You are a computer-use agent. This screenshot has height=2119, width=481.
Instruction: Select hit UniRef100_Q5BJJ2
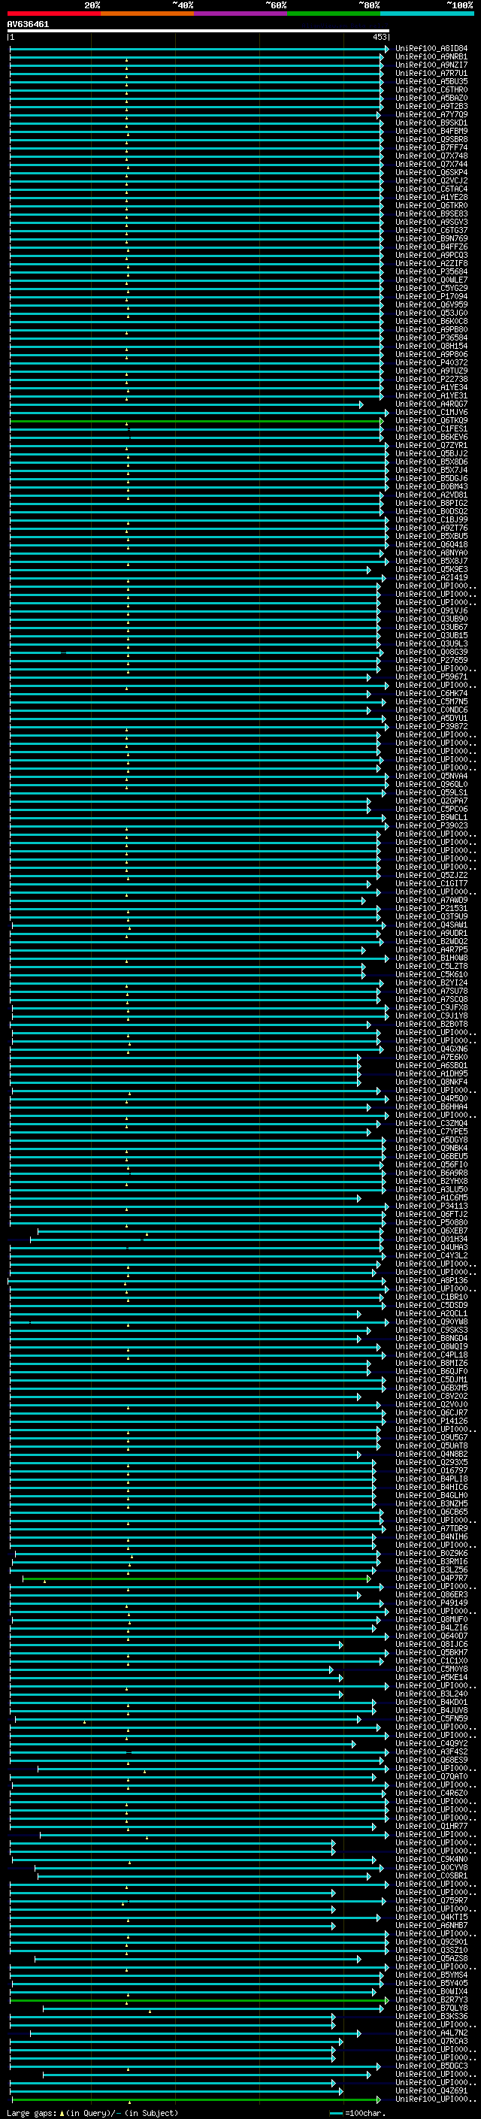point(431,453)
